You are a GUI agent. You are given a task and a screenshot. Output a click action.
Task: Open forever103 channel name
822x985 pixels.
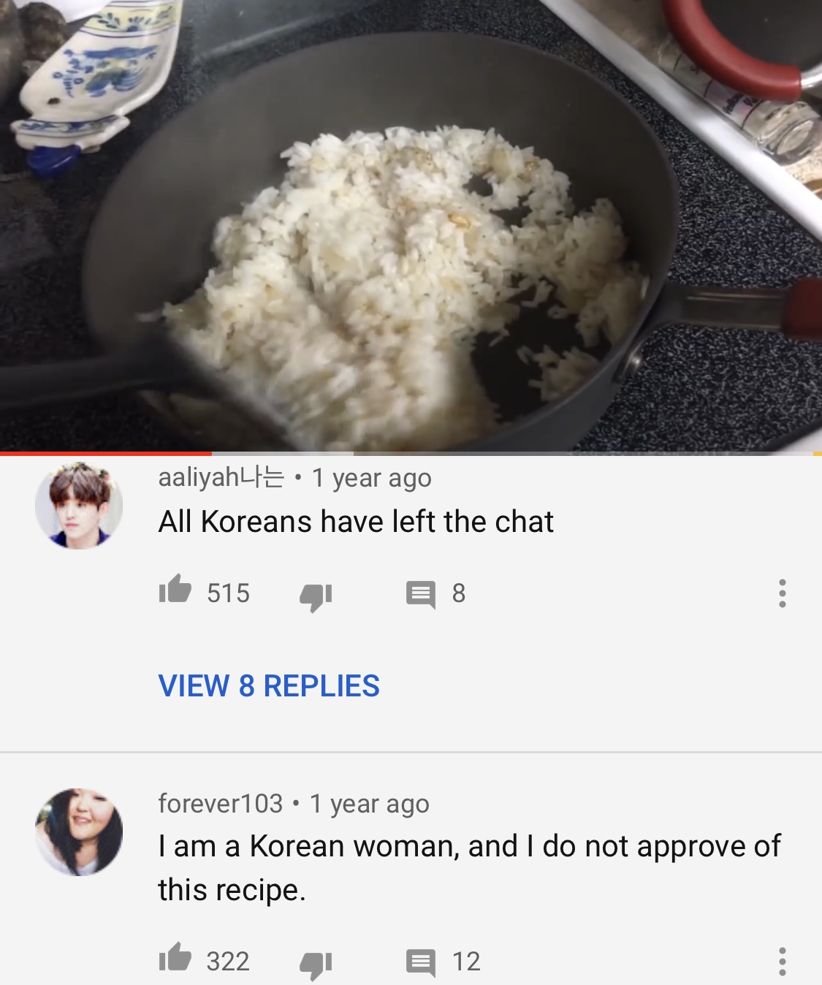click(220, 804)
